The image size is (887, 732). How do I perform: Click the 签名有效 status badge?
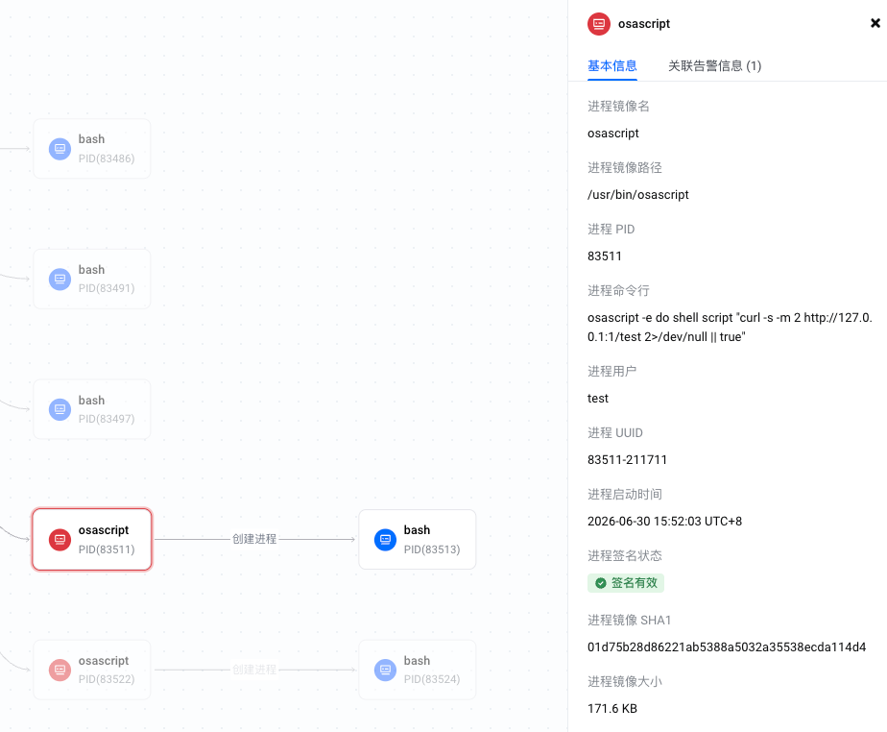[626, 583]
